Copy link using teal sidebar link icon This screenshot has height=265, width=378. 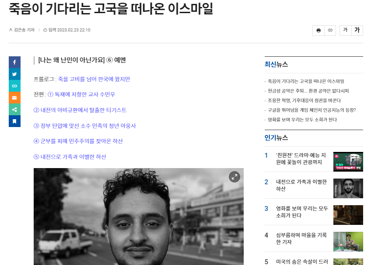pos(14,86)
